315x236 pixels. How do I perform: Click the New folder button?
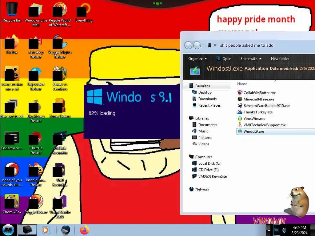[280, 59]
